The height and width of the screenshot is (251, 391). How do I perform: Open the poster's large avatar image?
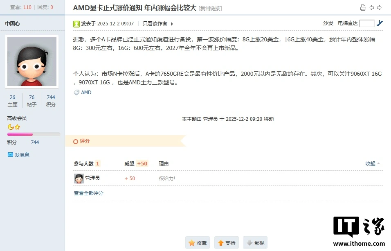point(32,61)
